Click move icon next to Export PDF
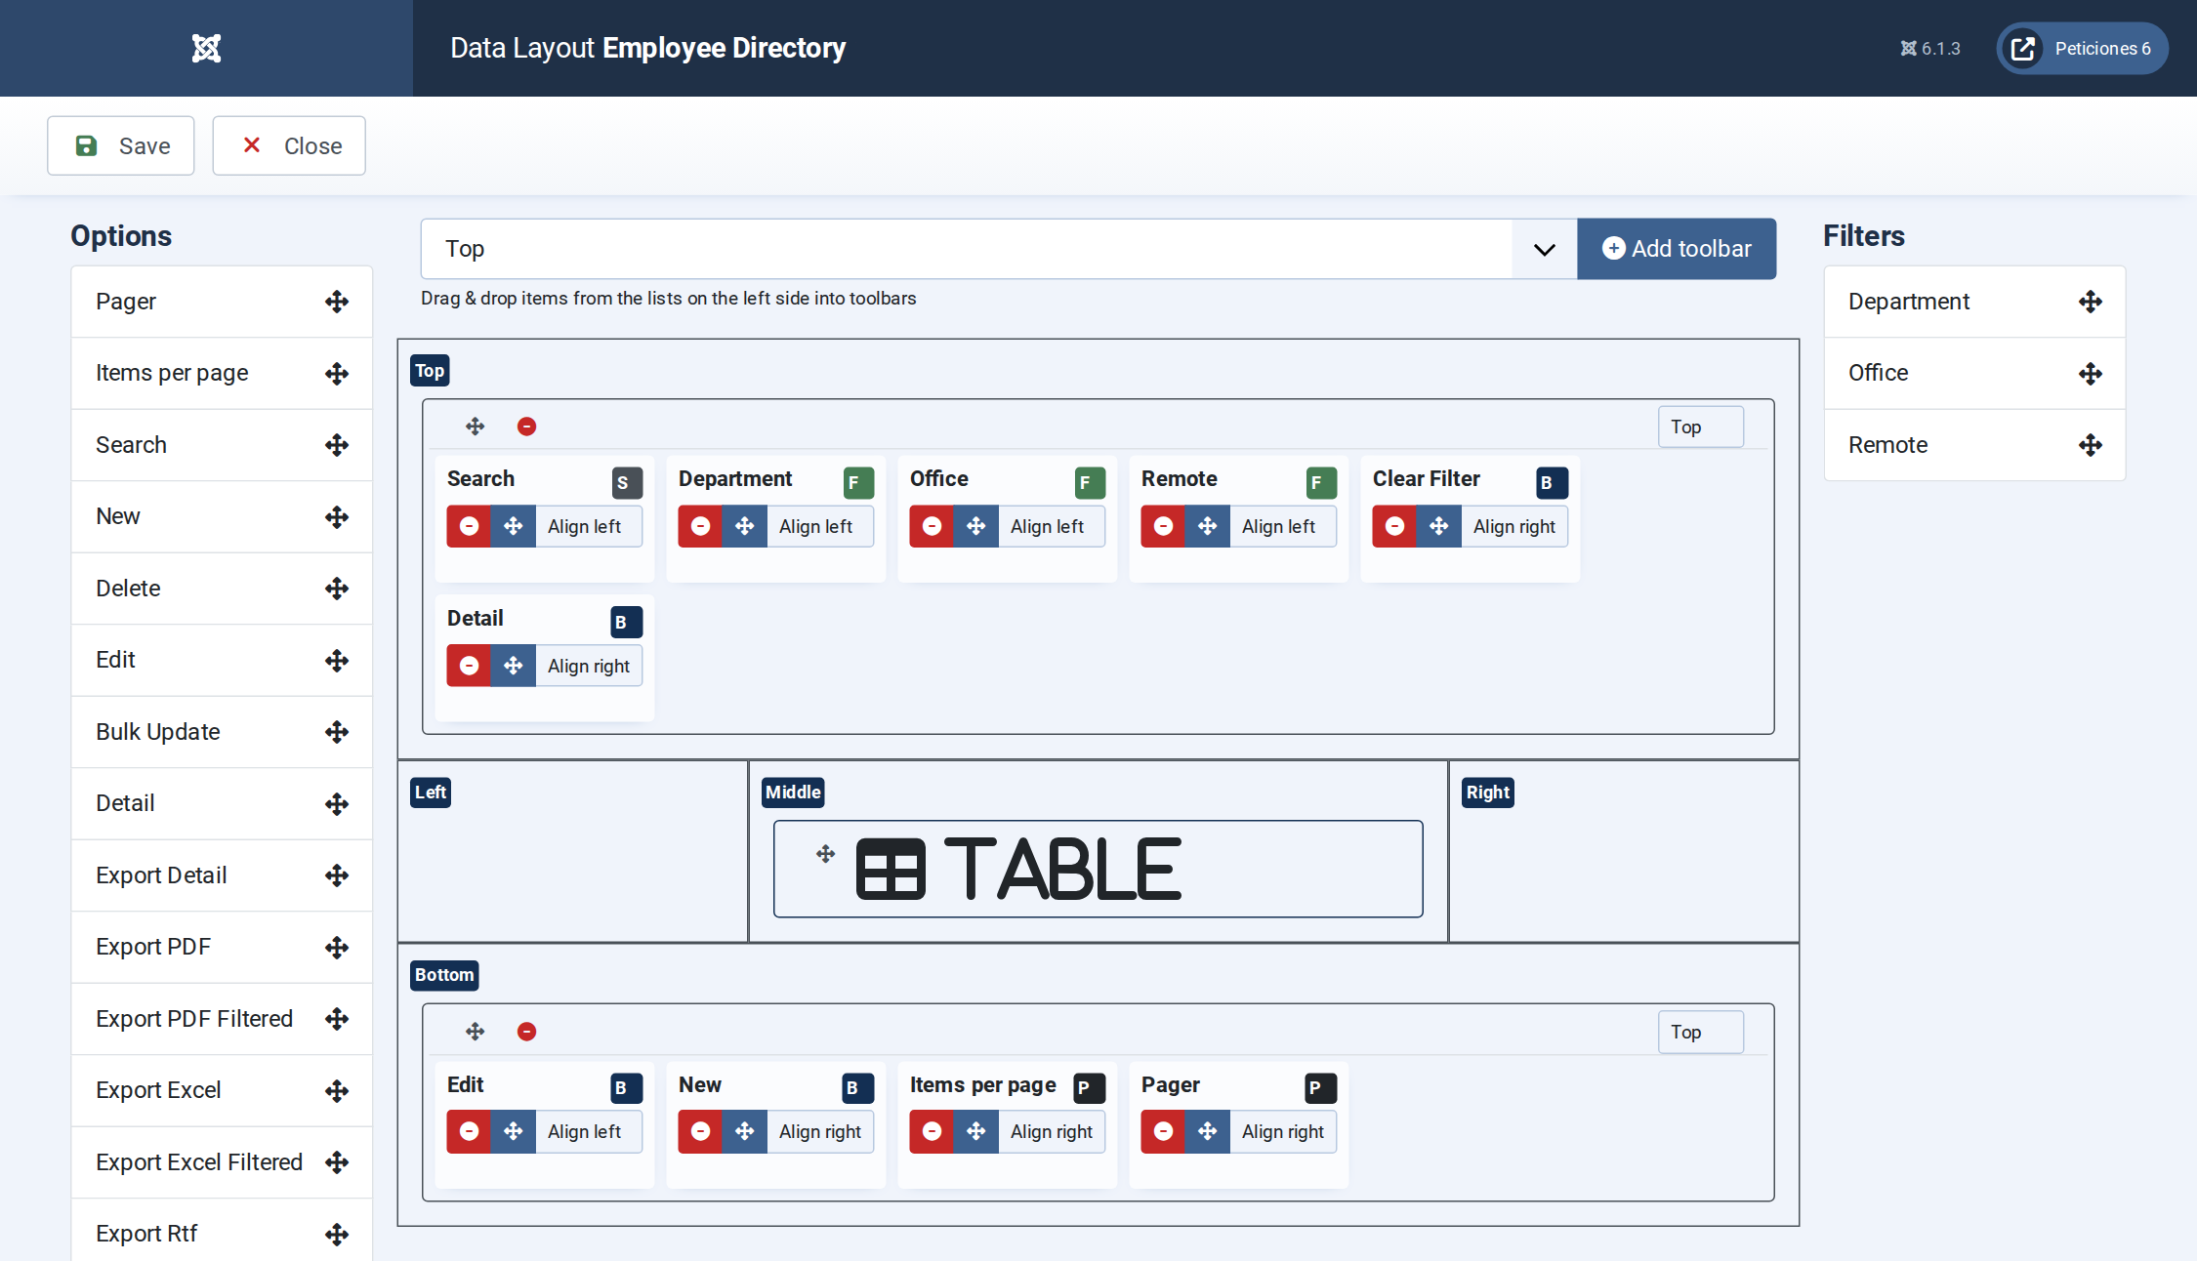Image resolution: width=2197 pixels, height=1261 pixels. (337, 947)
